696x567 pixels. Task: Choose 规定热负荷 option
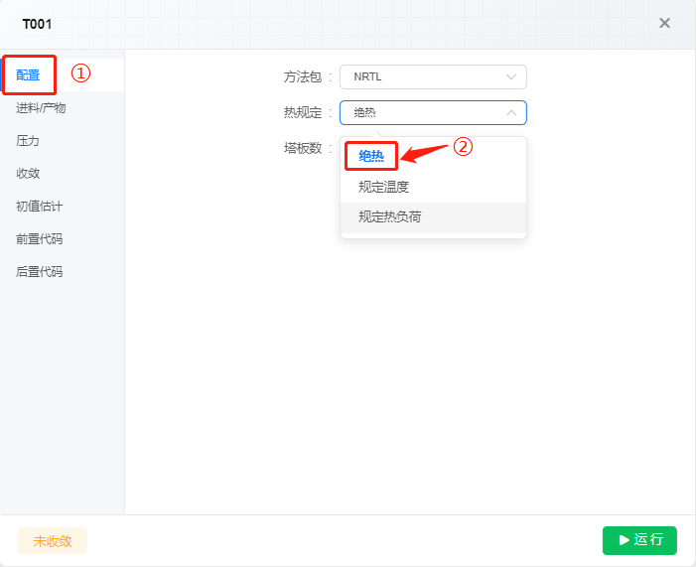click(433, 217)
